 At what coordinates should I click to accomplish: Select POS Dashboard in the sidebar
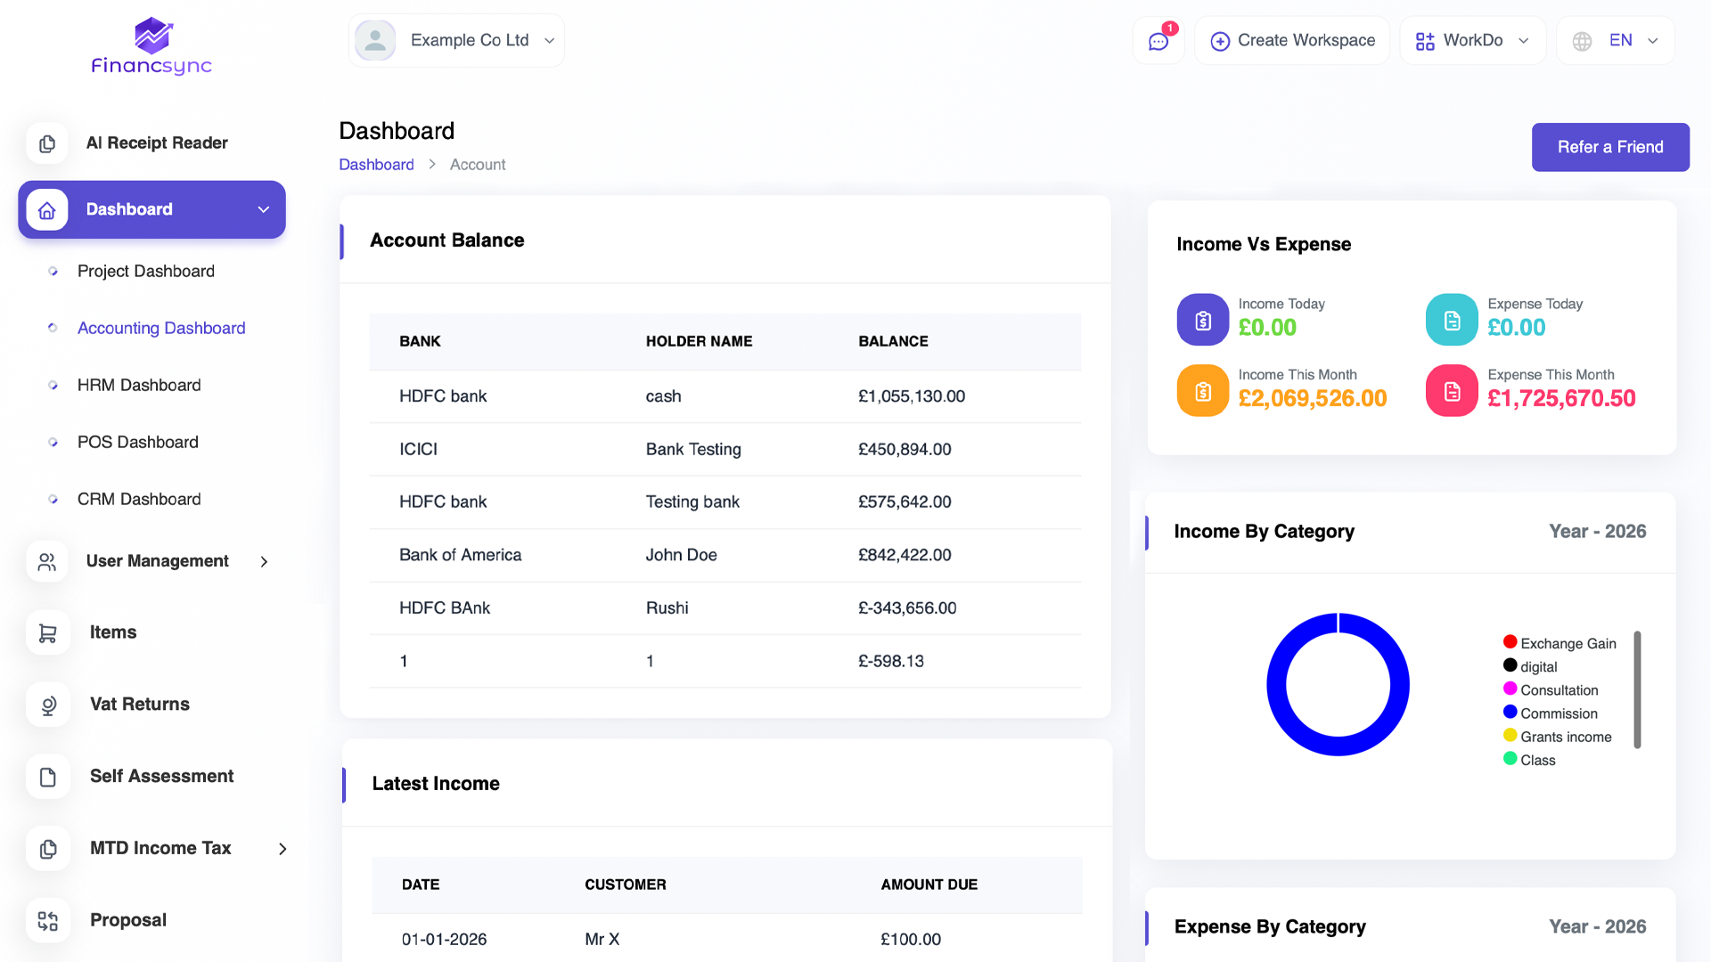(137, 442)
